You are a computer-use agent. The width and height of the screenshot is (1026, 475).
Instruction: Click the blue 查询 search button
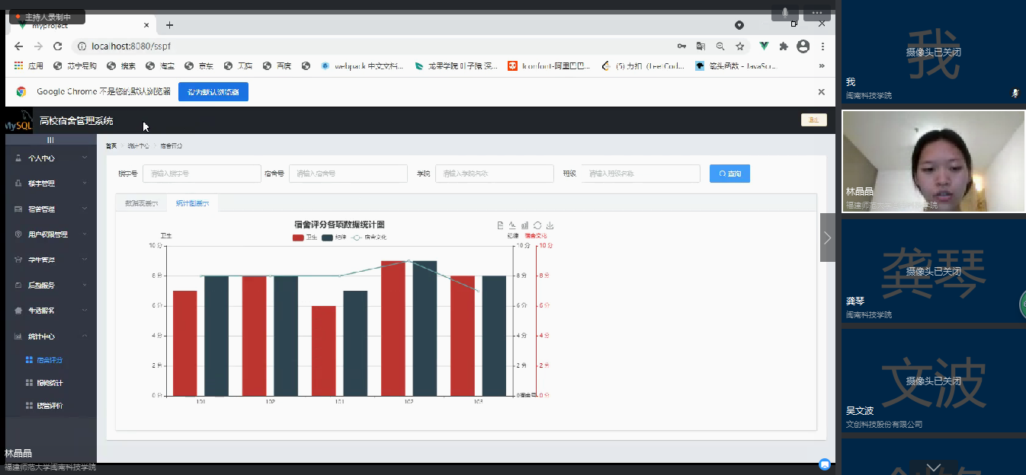coord(729,174)
